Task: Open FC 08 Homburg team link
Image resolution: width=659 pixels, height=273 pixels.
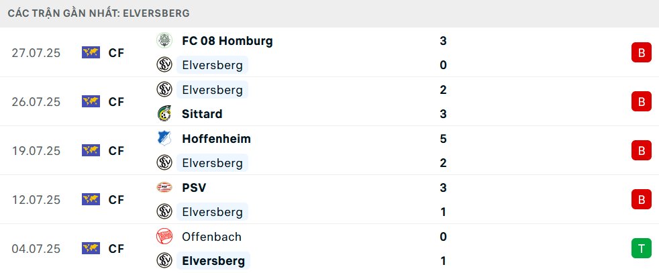Action: 227,41
